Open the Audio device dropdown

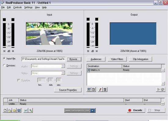pos(63,66)
